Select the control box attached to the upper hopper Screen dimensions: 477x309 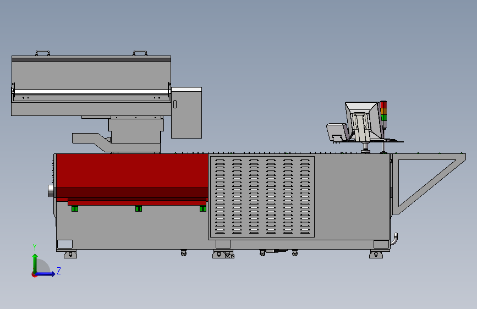click(187, 113)
